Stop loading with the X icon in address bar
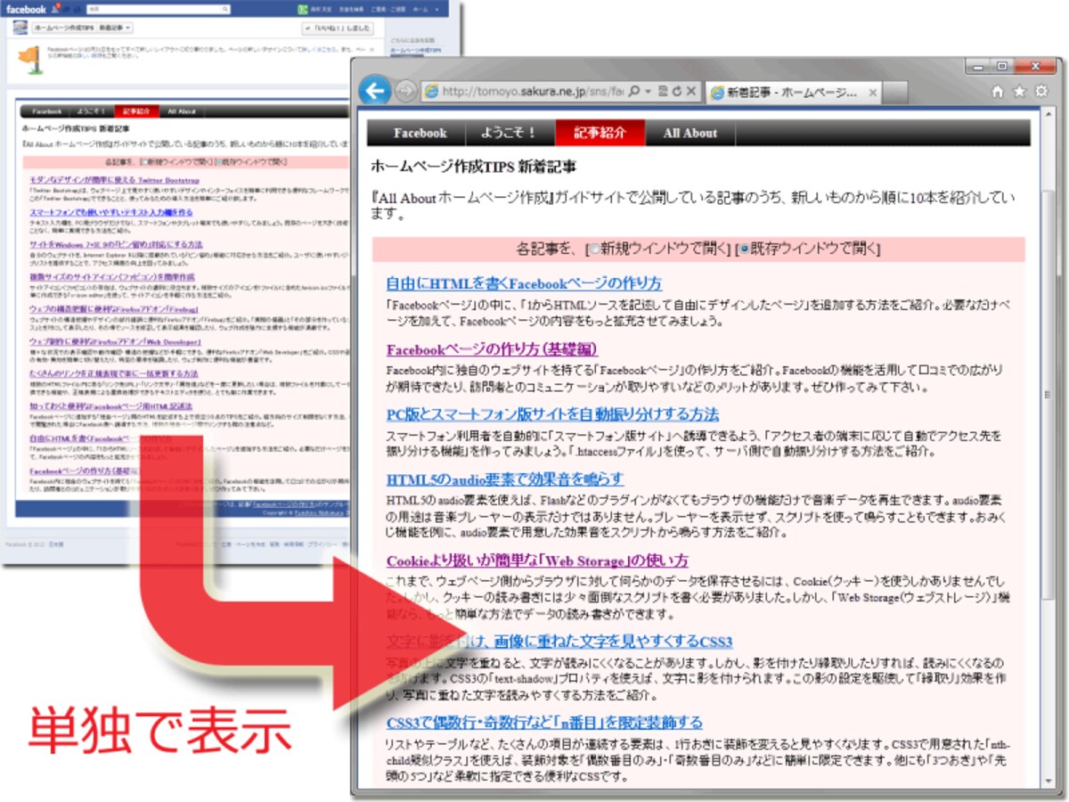The width and height of the screenshot is (1069, 802). 691,91
